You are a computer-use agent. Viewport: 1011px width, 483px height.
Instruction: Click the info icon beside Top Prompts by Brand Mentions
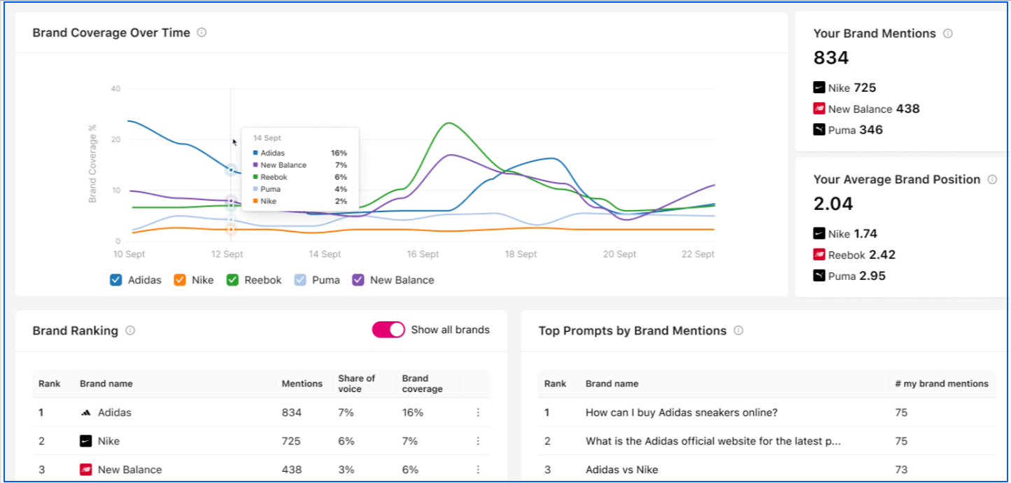tap(738, 330)
